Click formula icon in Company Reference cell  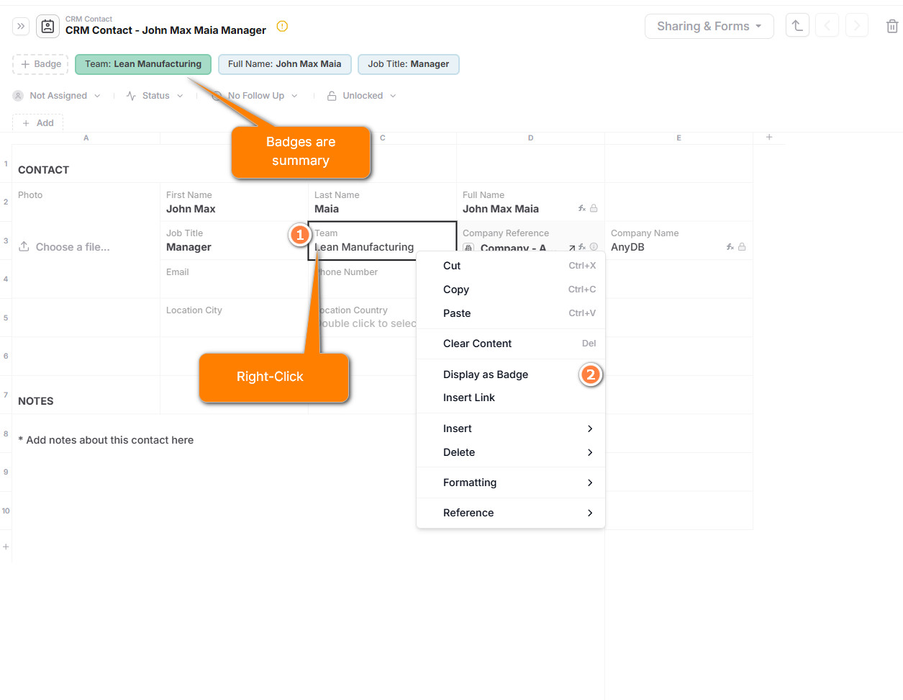coord(582,247)
